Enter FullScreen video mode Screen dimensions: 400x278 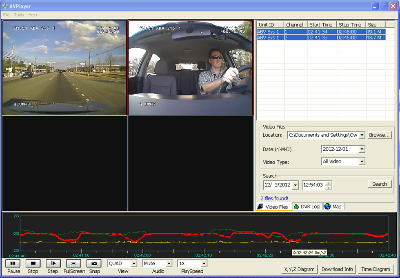pyautogui.click(x=74, y=264)
